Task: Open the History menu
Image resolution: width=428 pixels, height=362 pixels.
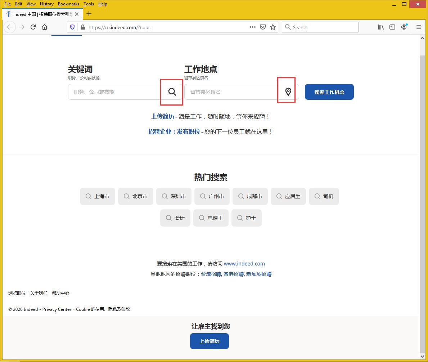Action: tap(46, 4)
